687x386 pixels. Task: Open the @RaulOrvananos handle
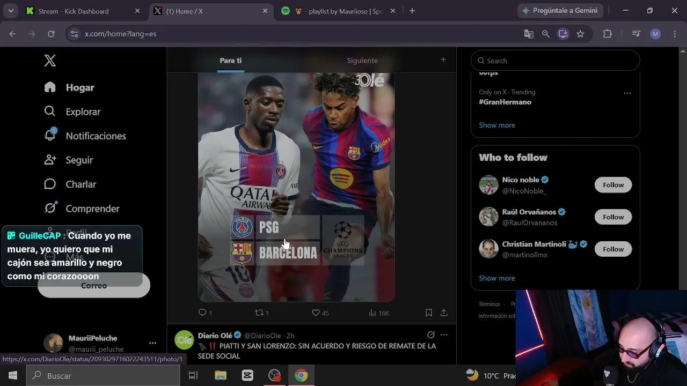click(530, 223)
